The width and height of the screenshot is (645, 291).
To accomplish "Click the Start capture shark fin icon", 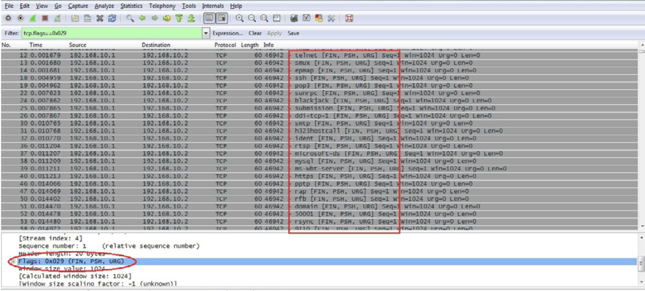I will click(x=33, y=18).
